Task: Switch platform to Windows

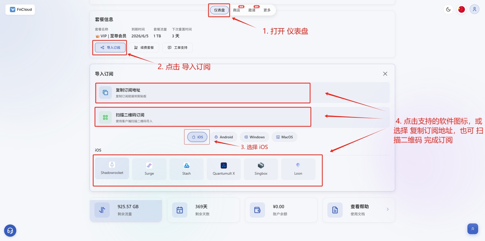Action: click(x=254, y=137)
